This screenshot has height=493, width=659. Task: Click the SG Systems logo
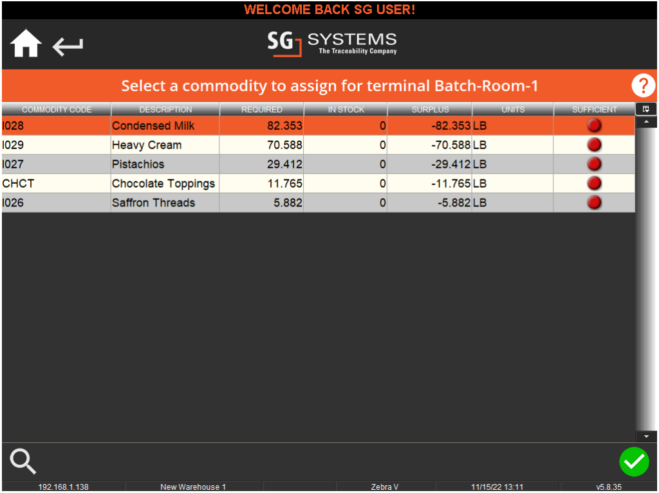pyautogui.click(x=330, y=44)
